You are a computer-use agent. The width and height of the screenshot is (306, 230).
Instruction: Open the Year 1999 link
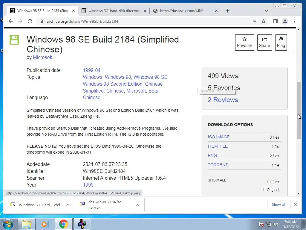[88, 185]
